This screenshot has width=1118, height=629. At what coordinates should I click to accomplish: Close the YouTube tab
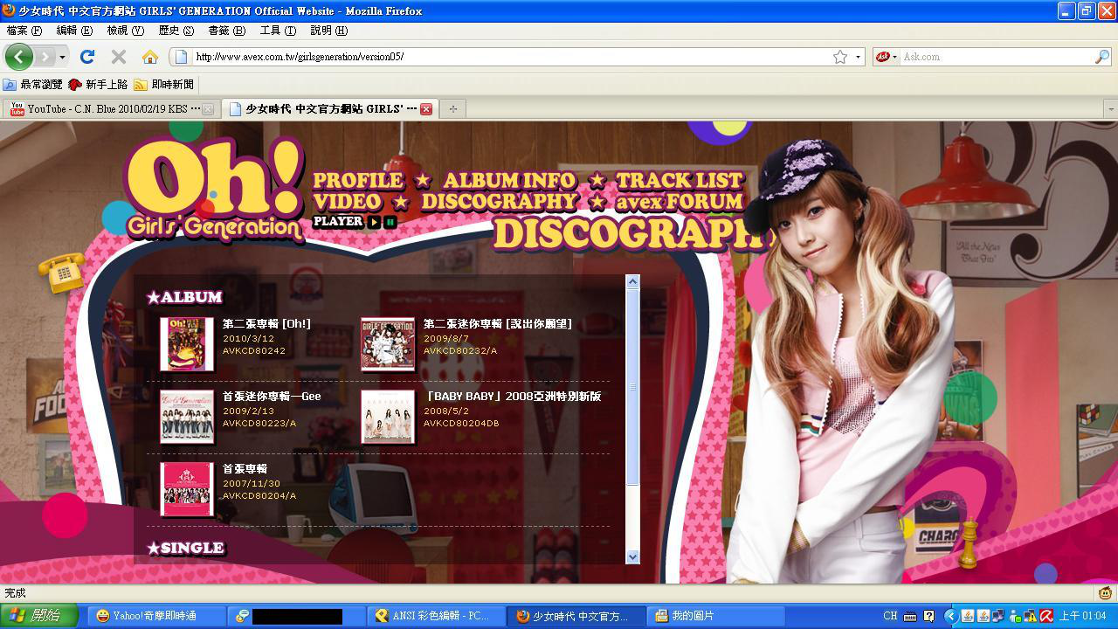pyautogui.click(x=208, y=109)
